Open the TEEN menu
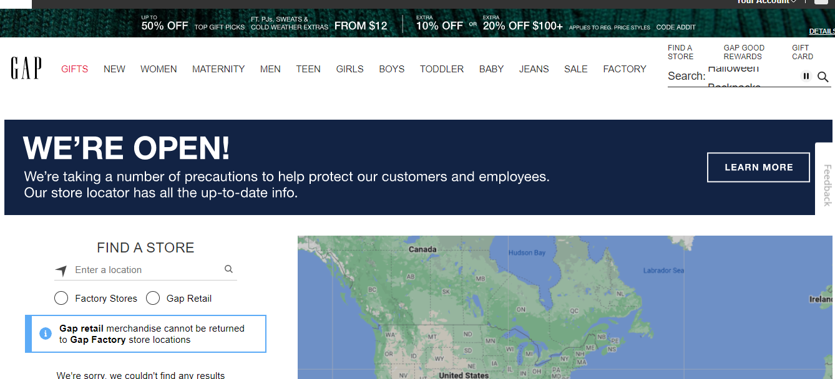 click(308, 69)
